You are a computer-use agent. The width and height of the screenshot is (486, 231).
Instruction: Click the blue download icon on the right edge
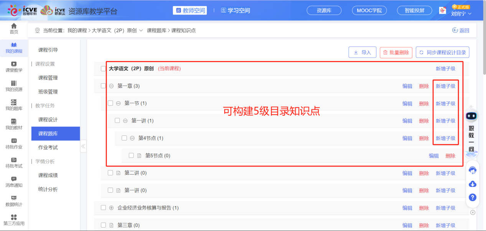tap(472, 184)
